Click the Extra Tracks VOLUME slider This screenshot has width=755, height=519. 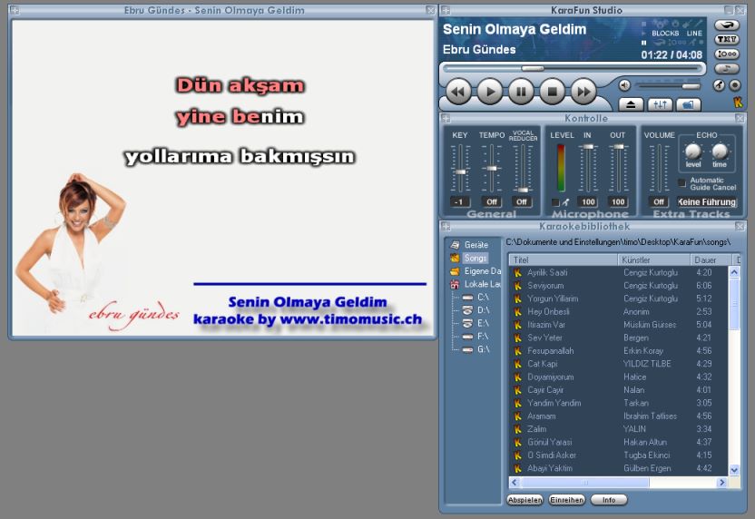coord(659,168)
